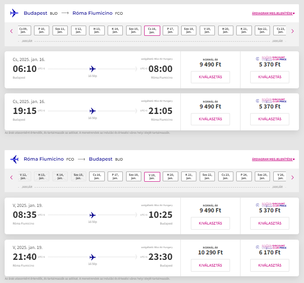Select outbound date P 17, jan.
Viewport: 304px width, 283px height.
tap(170, 30)
